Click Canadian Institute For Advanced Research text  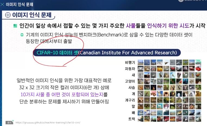128,53
